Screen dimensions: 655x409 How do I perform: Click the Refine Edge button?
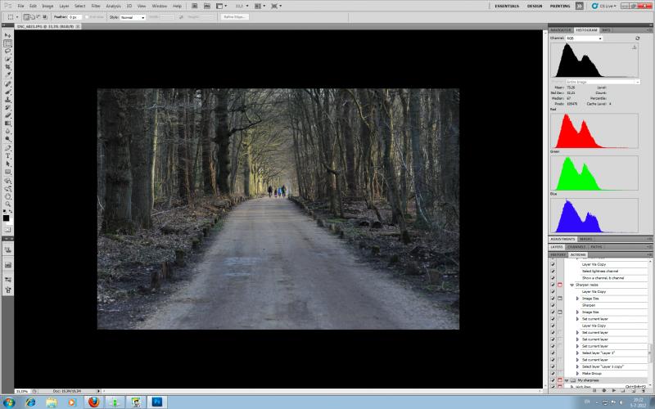[234, 17]
